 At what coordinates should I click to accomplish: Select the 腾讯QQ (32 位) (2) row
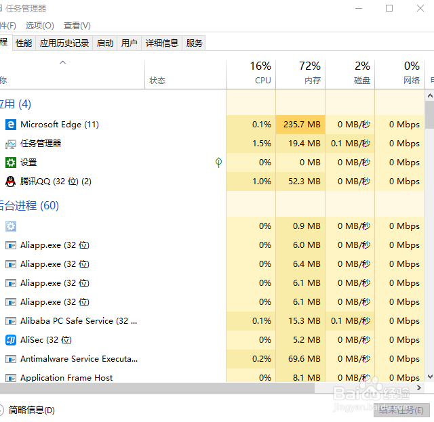point(212,182)
